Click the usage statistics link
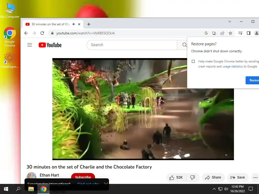 233,66
